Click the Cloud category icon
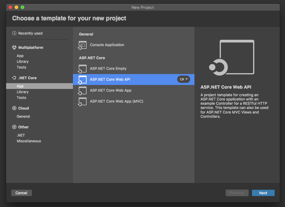 click(x=14, y=108)
